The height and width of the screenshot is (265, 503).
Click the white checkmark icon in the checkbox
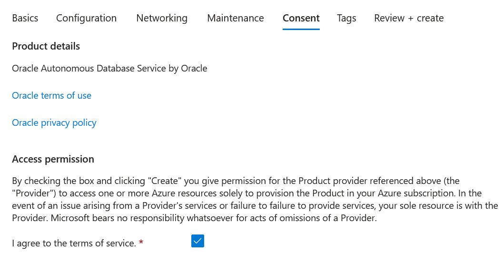(x=197, y=241)
